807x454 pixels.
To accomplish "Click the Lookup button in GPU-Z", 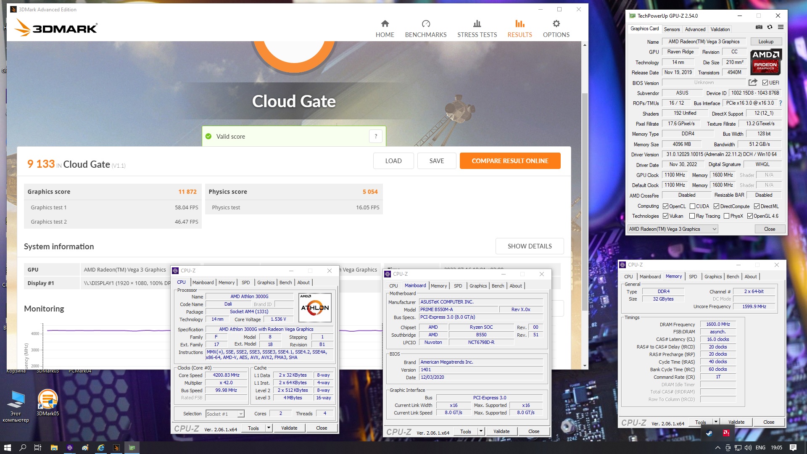I will [x=766, y=42].
